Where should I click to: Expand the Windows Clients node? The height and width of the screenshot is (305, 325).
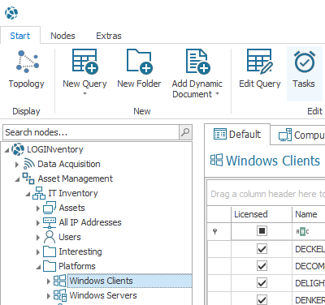(x=49, y=281)
